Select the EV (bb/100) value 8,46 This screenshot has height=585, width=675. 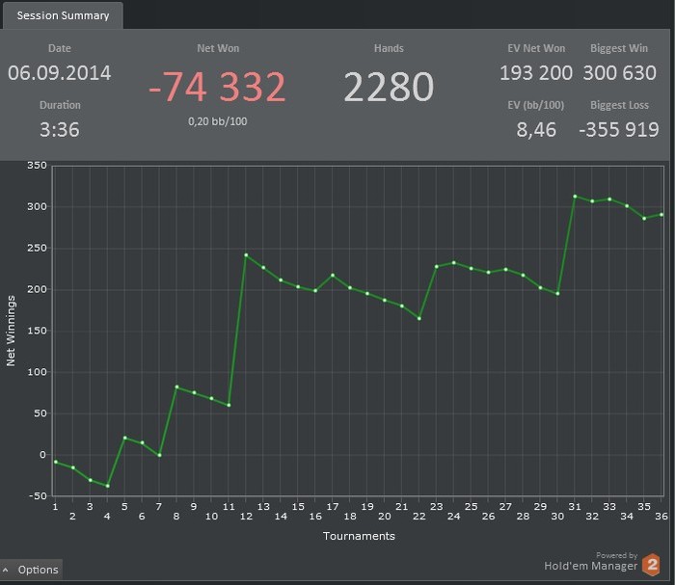(x=536, y=129)
